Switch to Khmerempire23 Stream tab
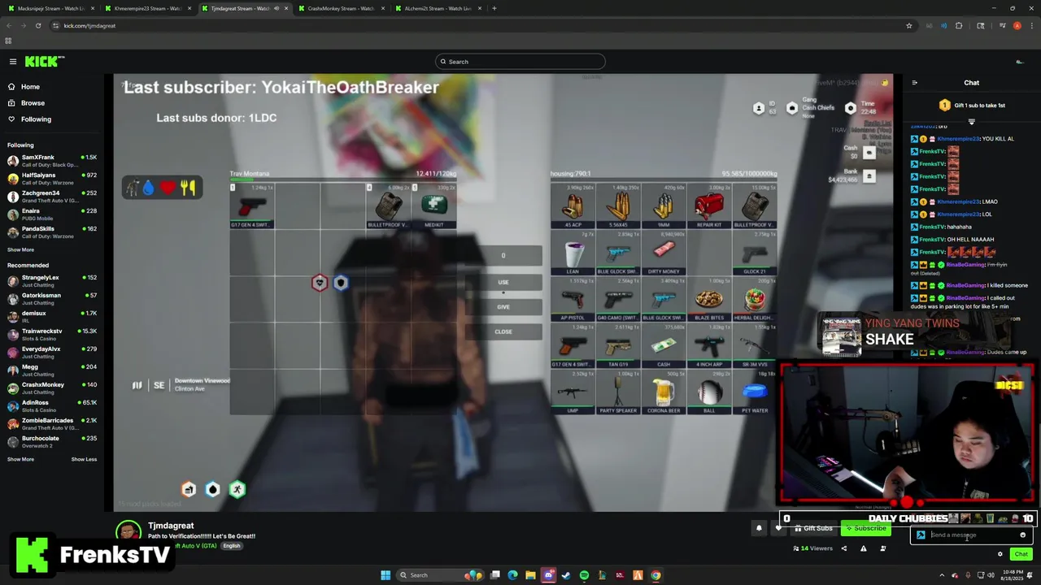 147,8
